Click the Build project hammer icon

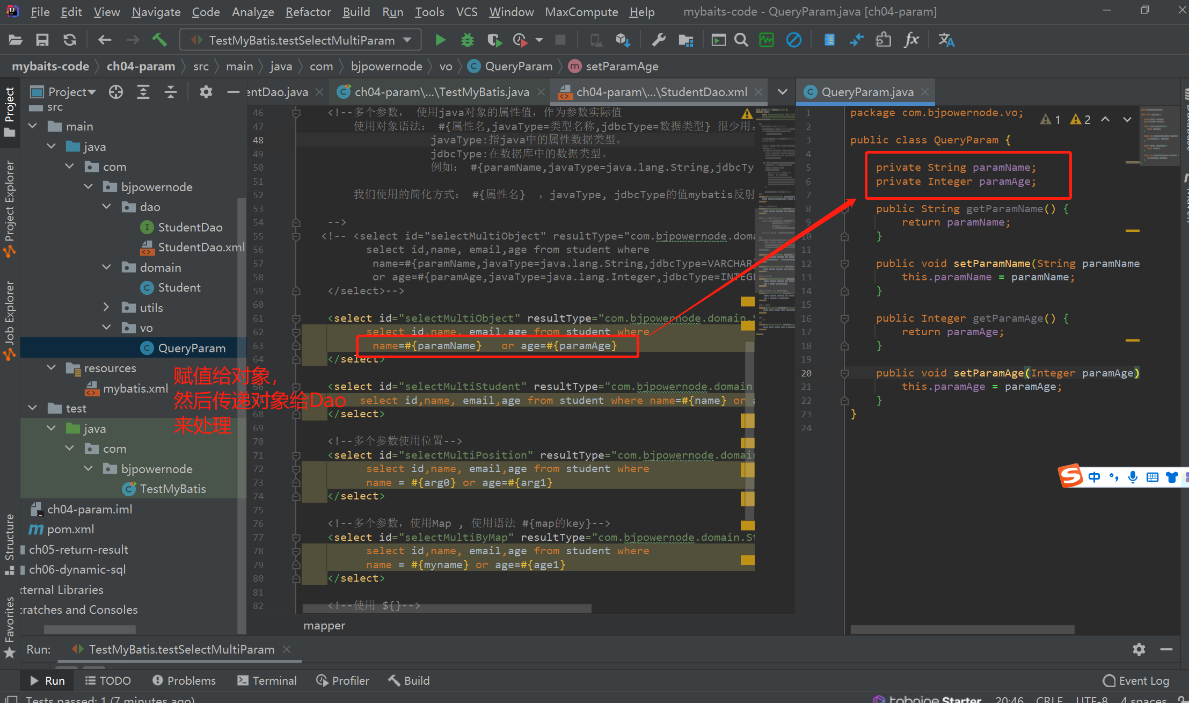[x=159, y=40]
